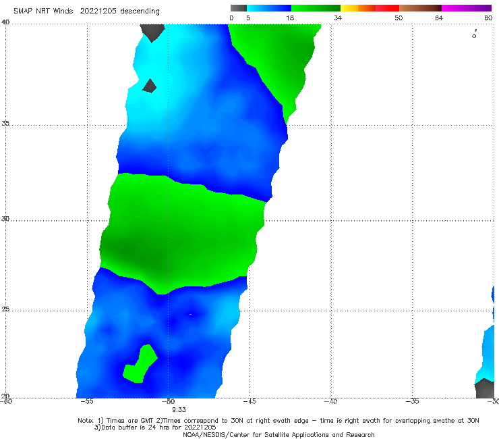Click the blue segment of the wind color scale
The width and height of the screenshot is (499, 439).
[x=269, y=8]
